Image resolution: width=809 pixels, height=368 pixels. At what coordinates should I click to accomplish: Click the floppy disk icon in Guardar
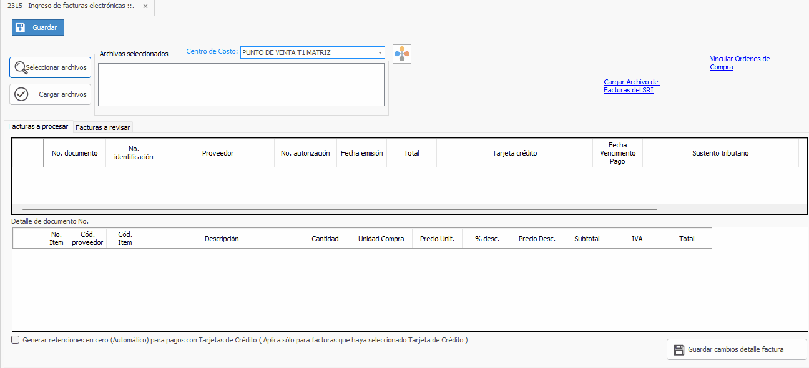(x=20, y=27)
